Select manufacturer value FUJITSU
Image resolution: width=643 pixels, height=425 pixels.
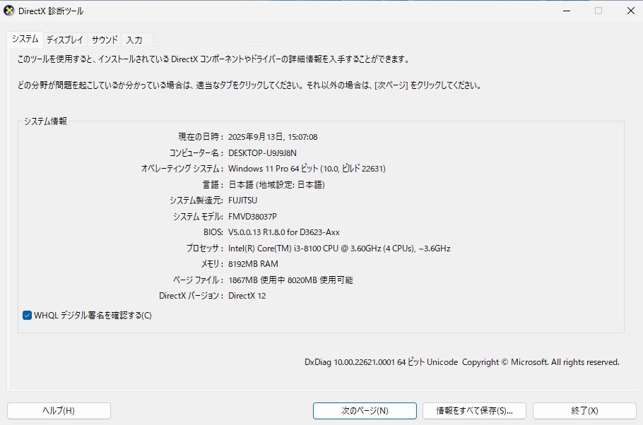(x=243, y=200)
